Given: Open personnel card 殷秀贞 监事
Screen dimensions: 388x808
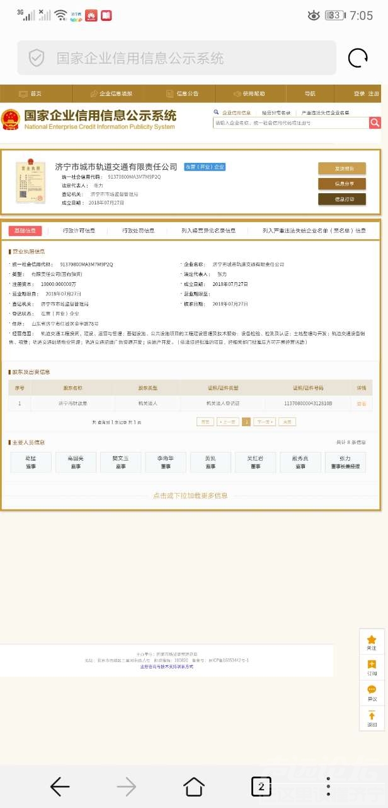Looking at the screenshot, I should click(300, 463).
